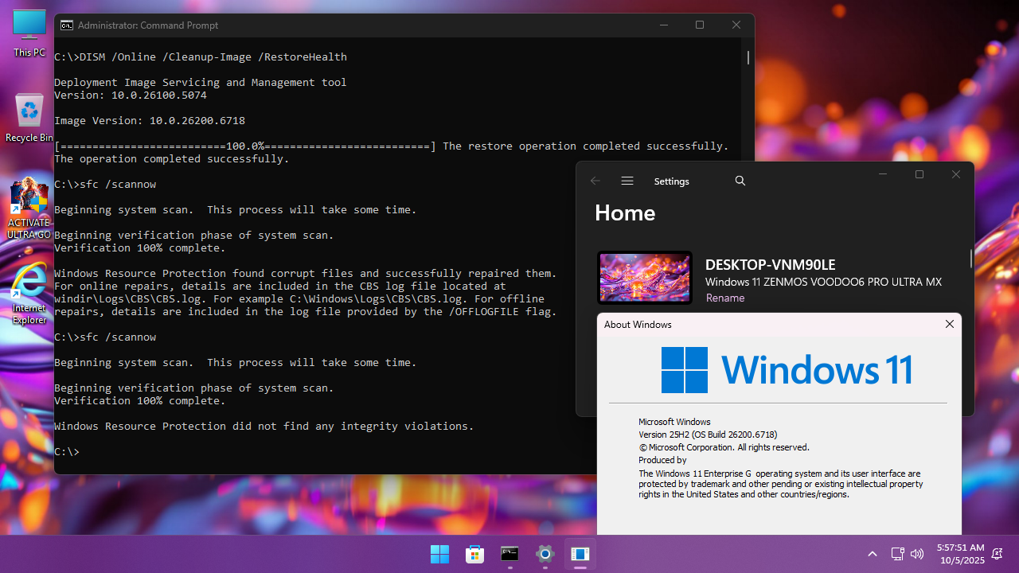1019x573 pixels.
Task: Close the About Windows dialog
Action: [949, 324]
